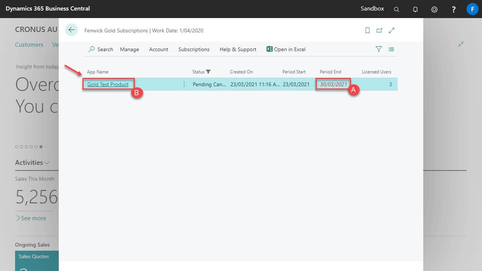Open the Sales Quotes tile in the background

click(x=37, y=261)
